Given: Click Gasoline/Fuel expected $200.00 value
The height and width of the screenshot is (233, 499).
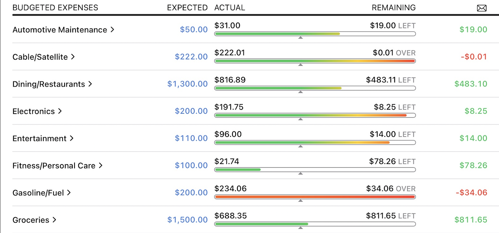Looking at the screenshot, I should click(x=191, y=193).
